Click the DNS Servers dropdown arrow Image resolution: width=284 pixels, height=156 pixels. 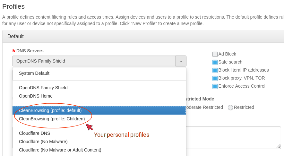(181, 61)
